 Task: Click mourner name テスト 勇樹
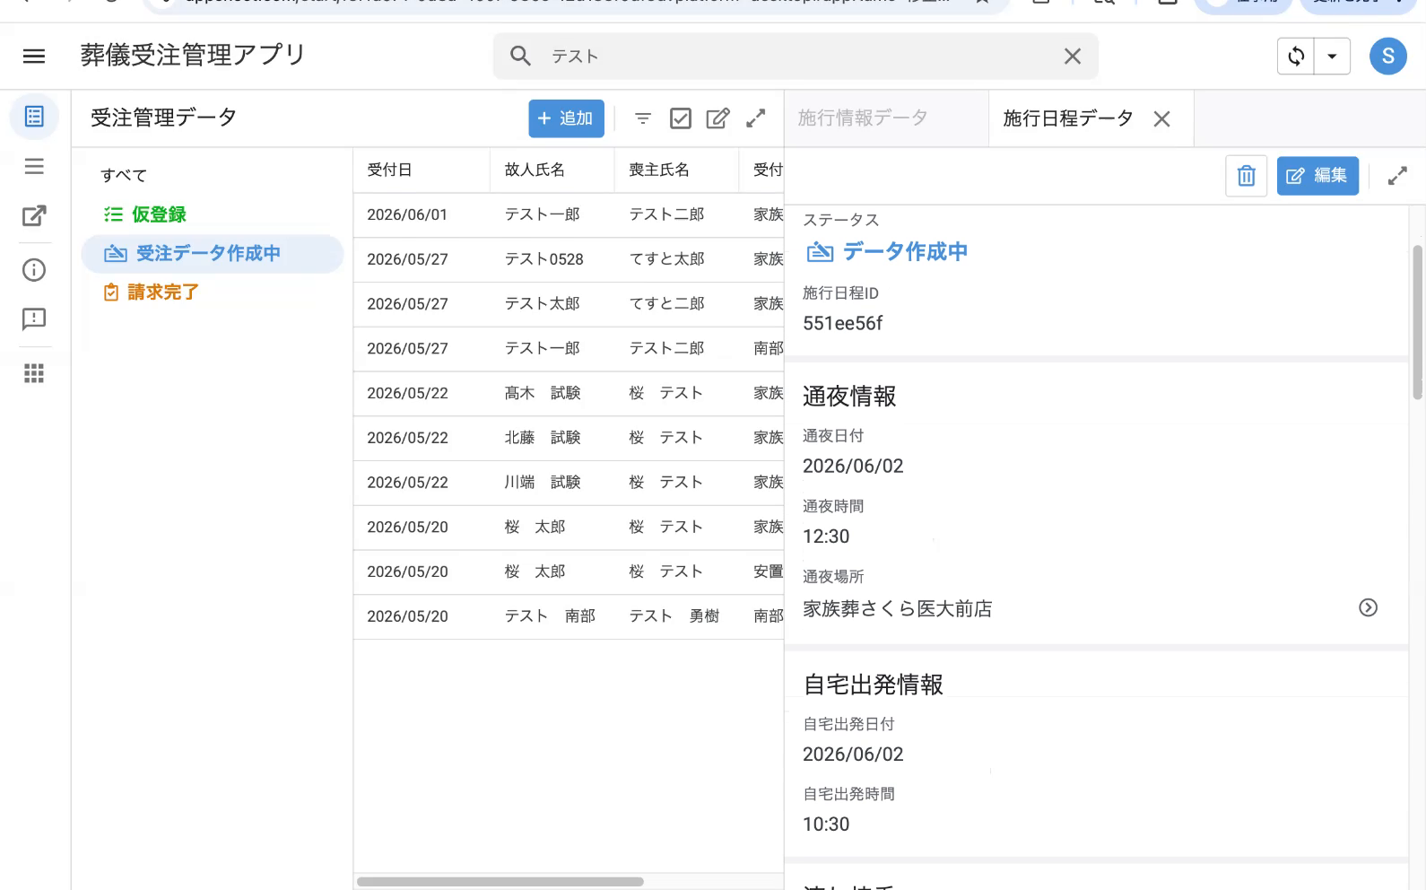[x=674, y=616]
